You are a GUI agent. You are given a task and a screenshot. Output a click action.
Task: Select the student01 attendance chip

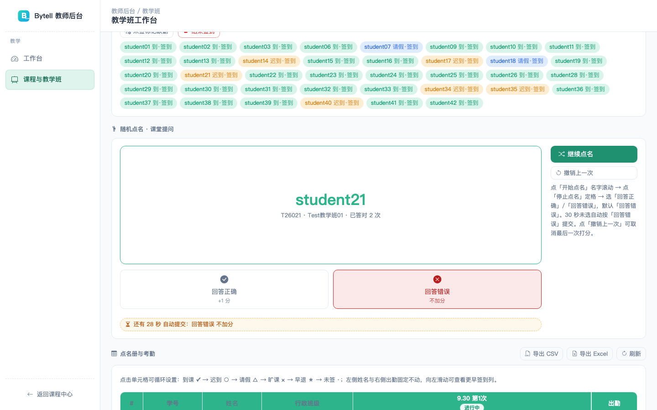coord(148,47)
